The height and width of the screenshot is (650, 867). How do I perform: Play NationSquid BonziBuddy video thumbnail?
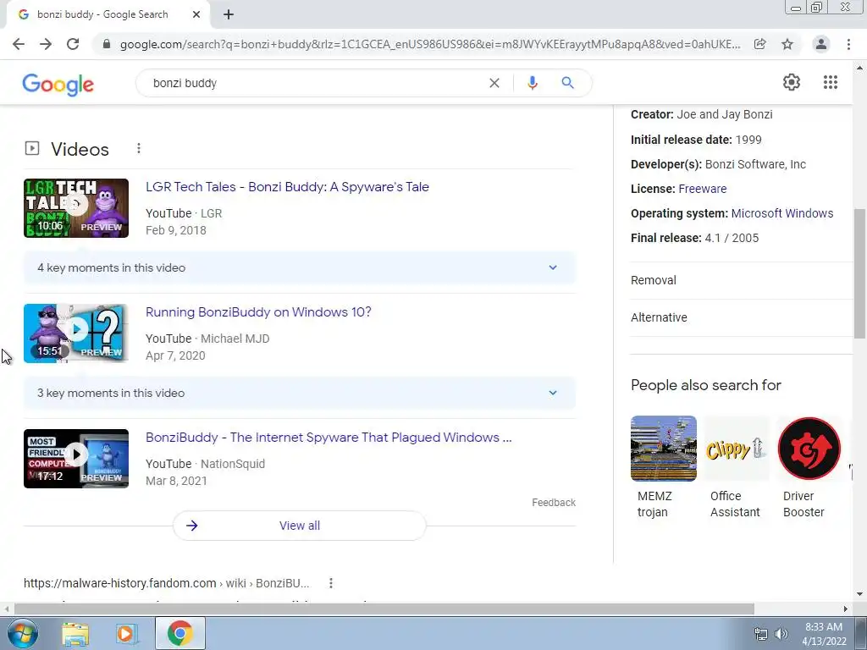[76, 458]
